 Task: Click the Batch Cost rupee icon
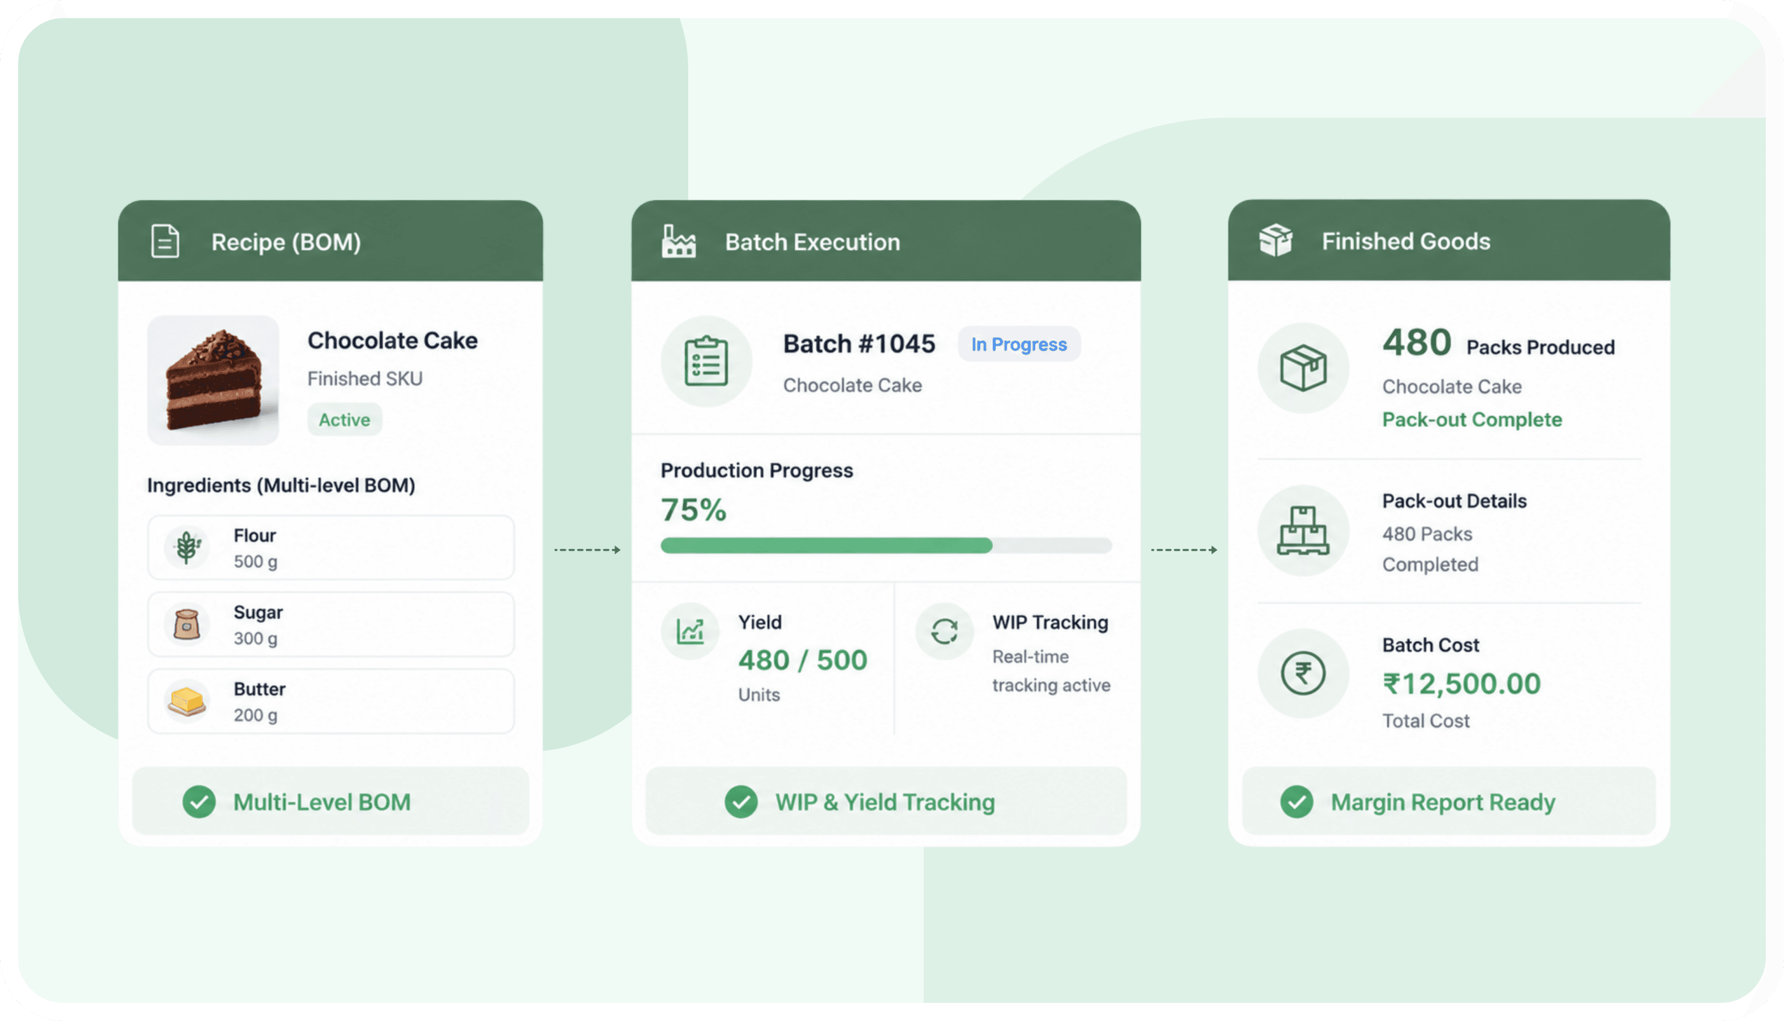[1303, 673]
